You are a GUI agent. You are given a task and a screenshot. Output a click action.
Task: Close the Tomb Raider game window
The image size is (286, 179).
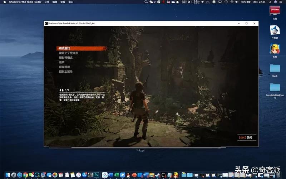pyautogui.click(x=254, y=23)
